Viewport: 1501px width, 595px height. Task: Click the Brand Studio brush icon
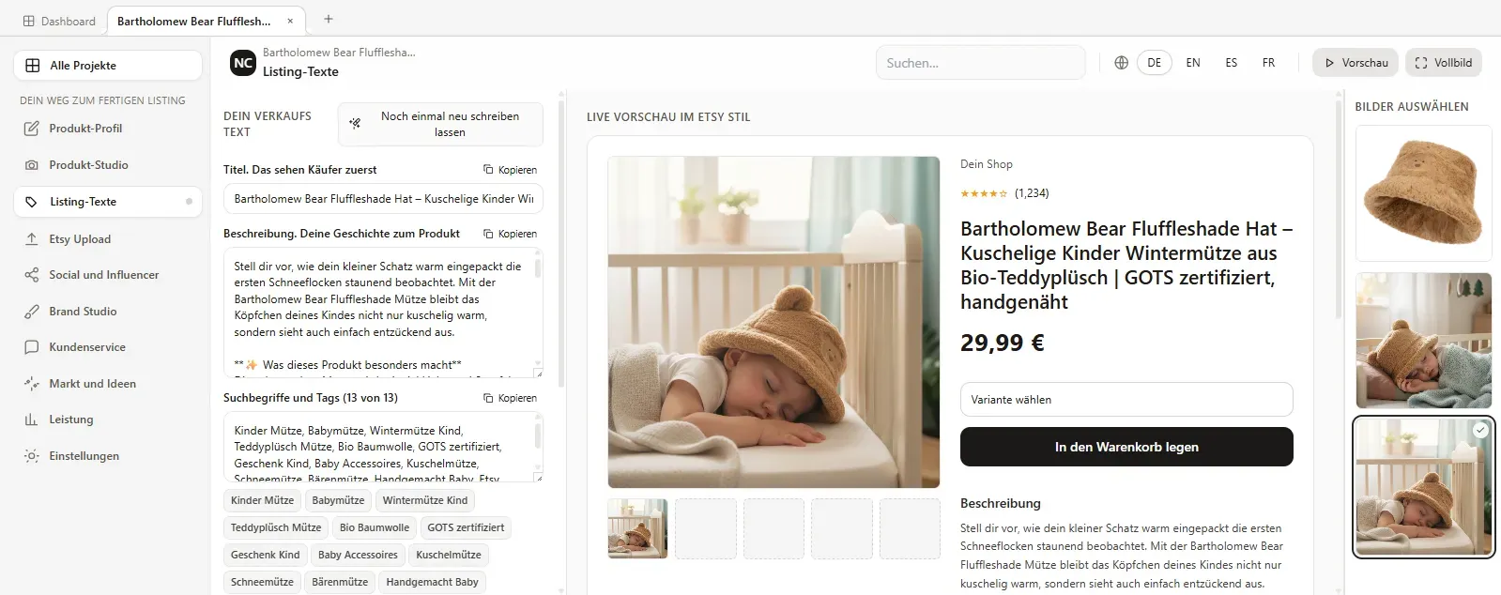click(x=32, y=312)
